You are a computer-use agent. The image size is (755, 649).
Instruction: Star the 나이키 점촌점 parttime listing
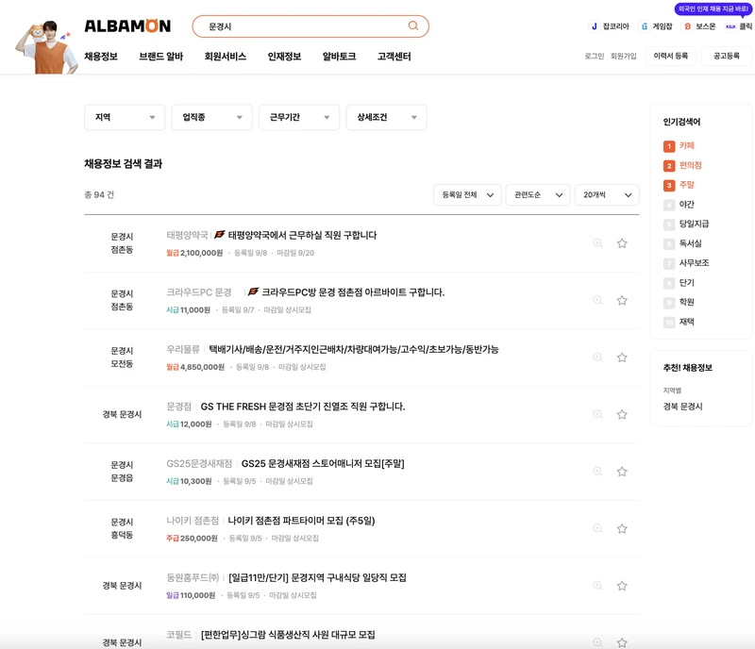pos(621,528)
